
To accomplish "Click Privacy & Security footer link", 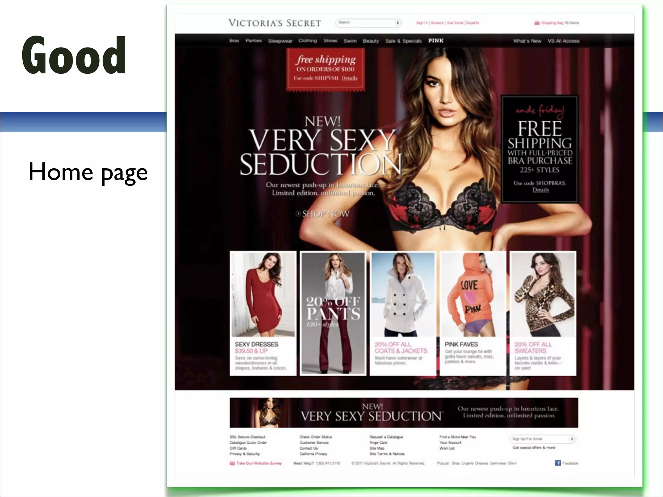I will tap(244, 454).
